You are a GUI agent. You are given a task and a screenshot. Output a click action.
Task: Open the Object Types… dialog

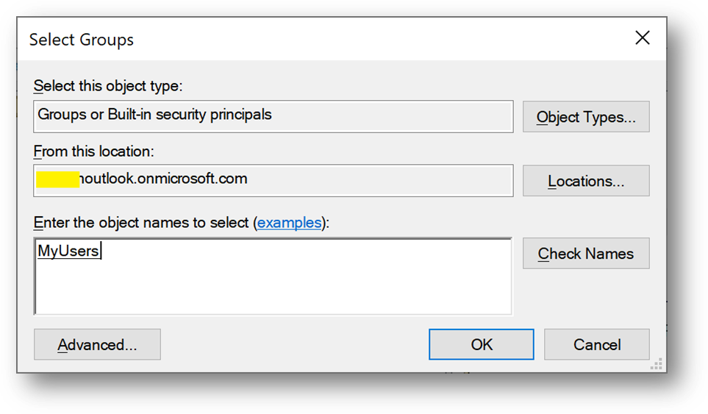click(x=586, y=117)
